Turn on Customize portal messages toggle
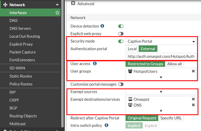201x131 pixels. tap(121, 84)
